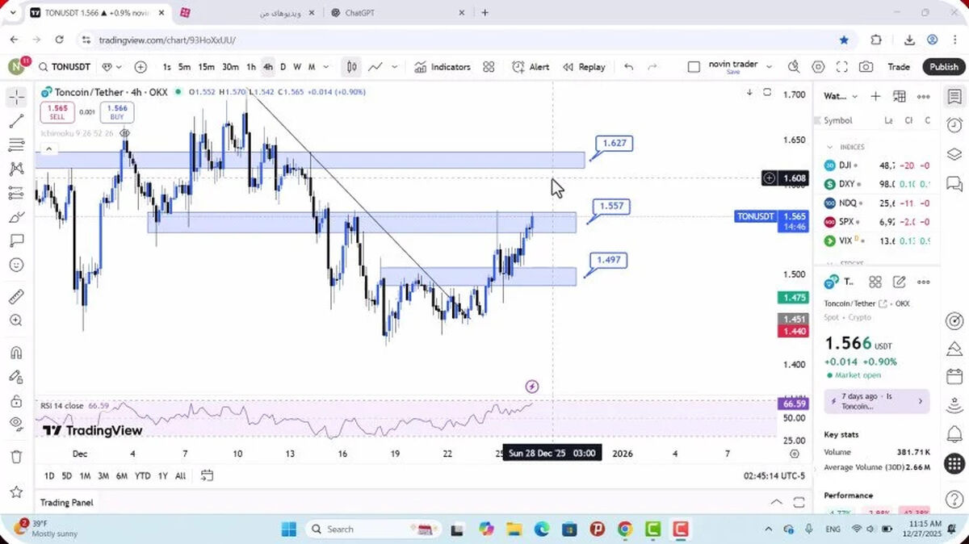Select the 3M date range

(103, 476)
